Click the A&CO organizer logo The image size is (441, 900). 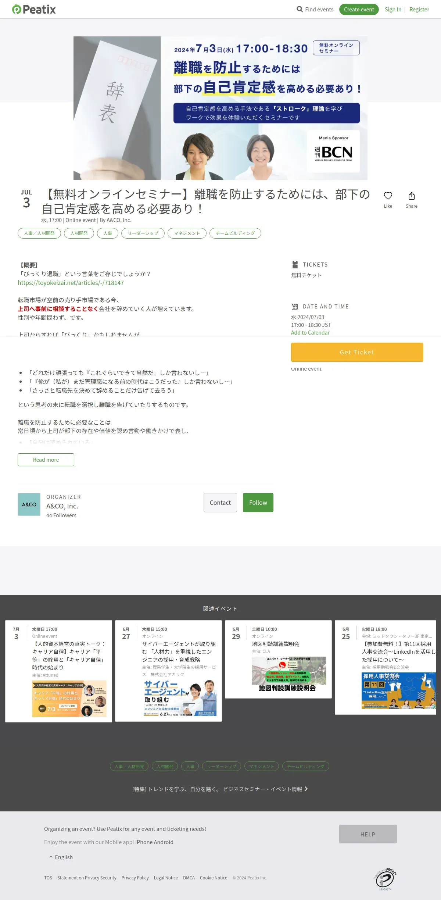(x=29, y=504)
